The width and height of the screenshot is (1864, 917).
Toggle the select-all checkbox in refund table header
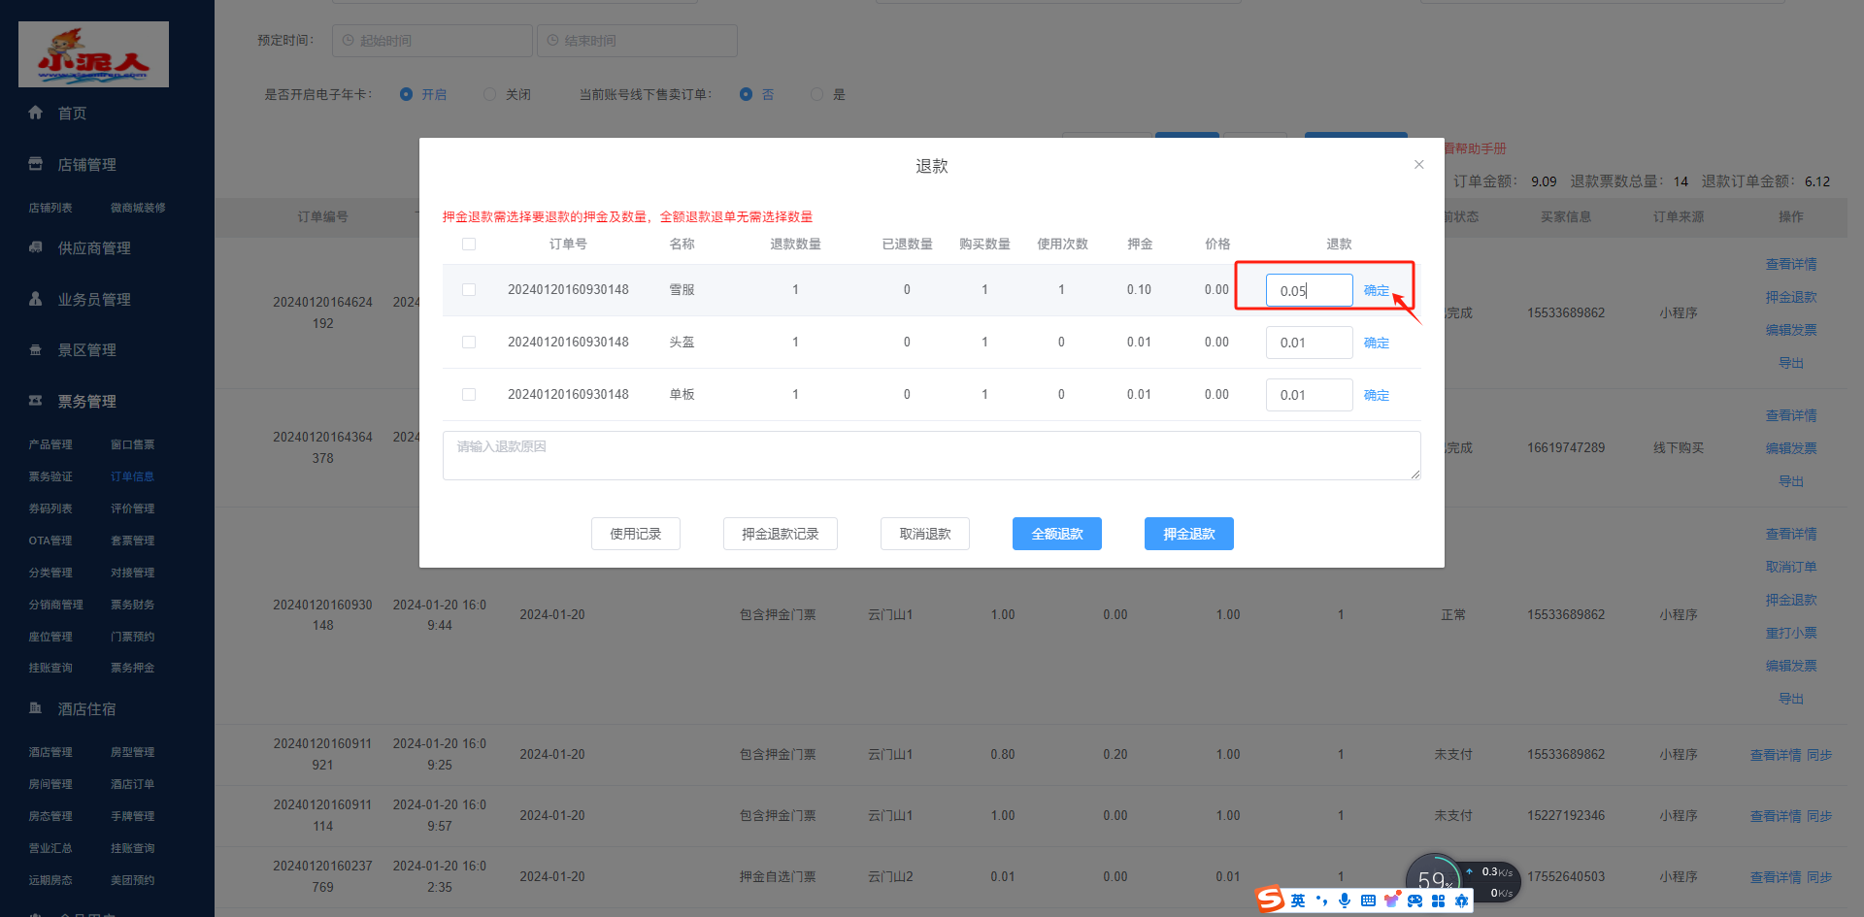click(469, 244)
